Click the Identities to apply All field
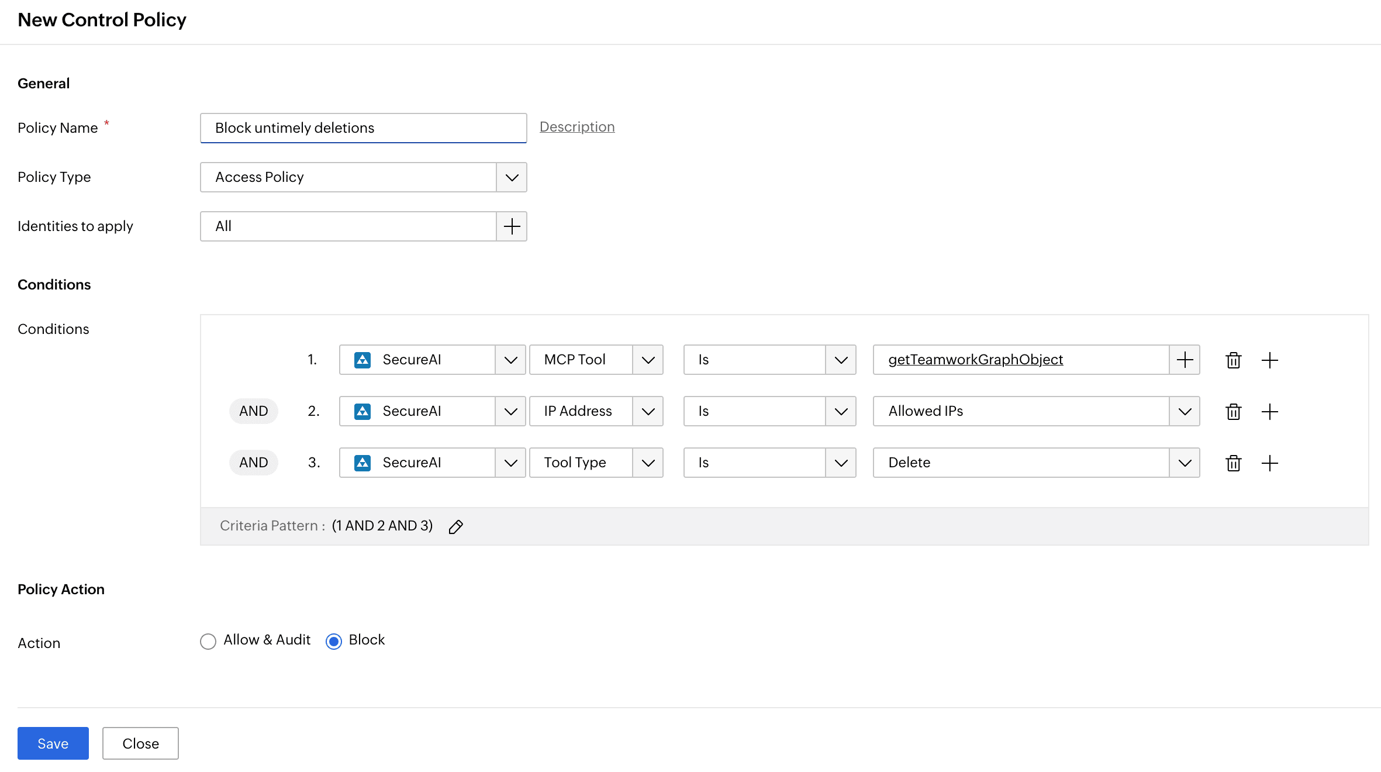1381x772 pixels. [x=348, y=226]
